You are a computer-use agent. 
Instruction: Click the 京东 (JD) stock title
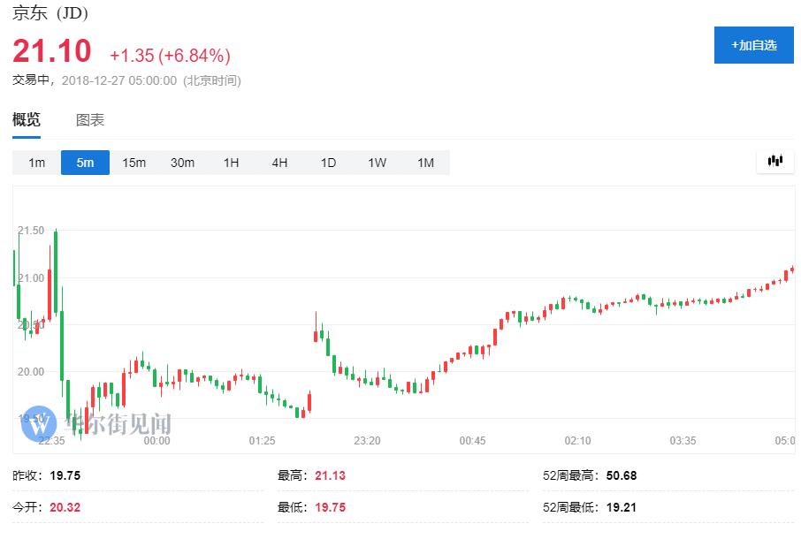(x=50, y=12)
